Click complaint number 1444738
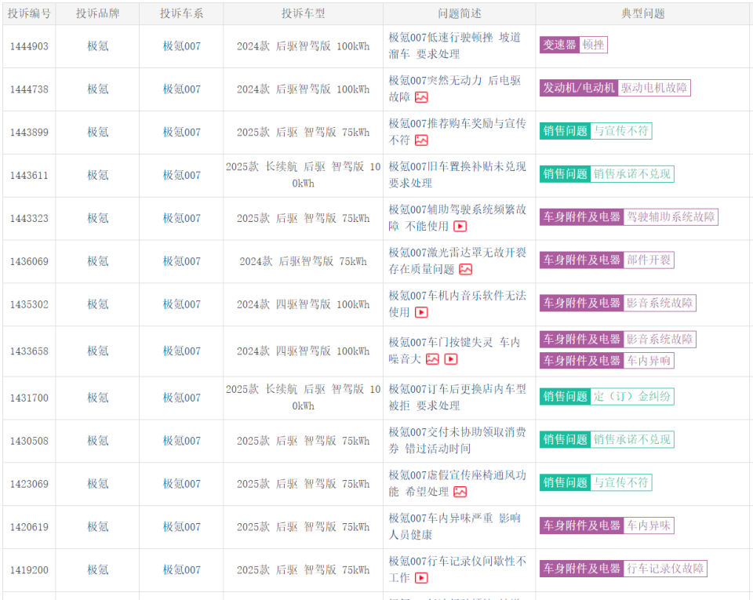Viewport: 753px width, 600px height. (x=29, y=89)
